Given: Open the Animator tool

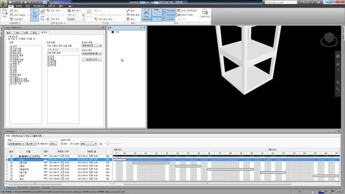Looking at the screenshot, I should coord(169,15).
